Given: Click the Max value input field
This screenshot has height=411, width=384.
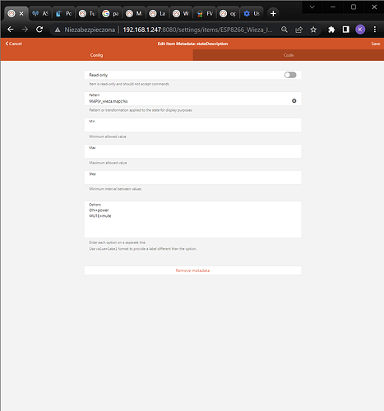Looking at the screenshot, I should click(192, 151).
